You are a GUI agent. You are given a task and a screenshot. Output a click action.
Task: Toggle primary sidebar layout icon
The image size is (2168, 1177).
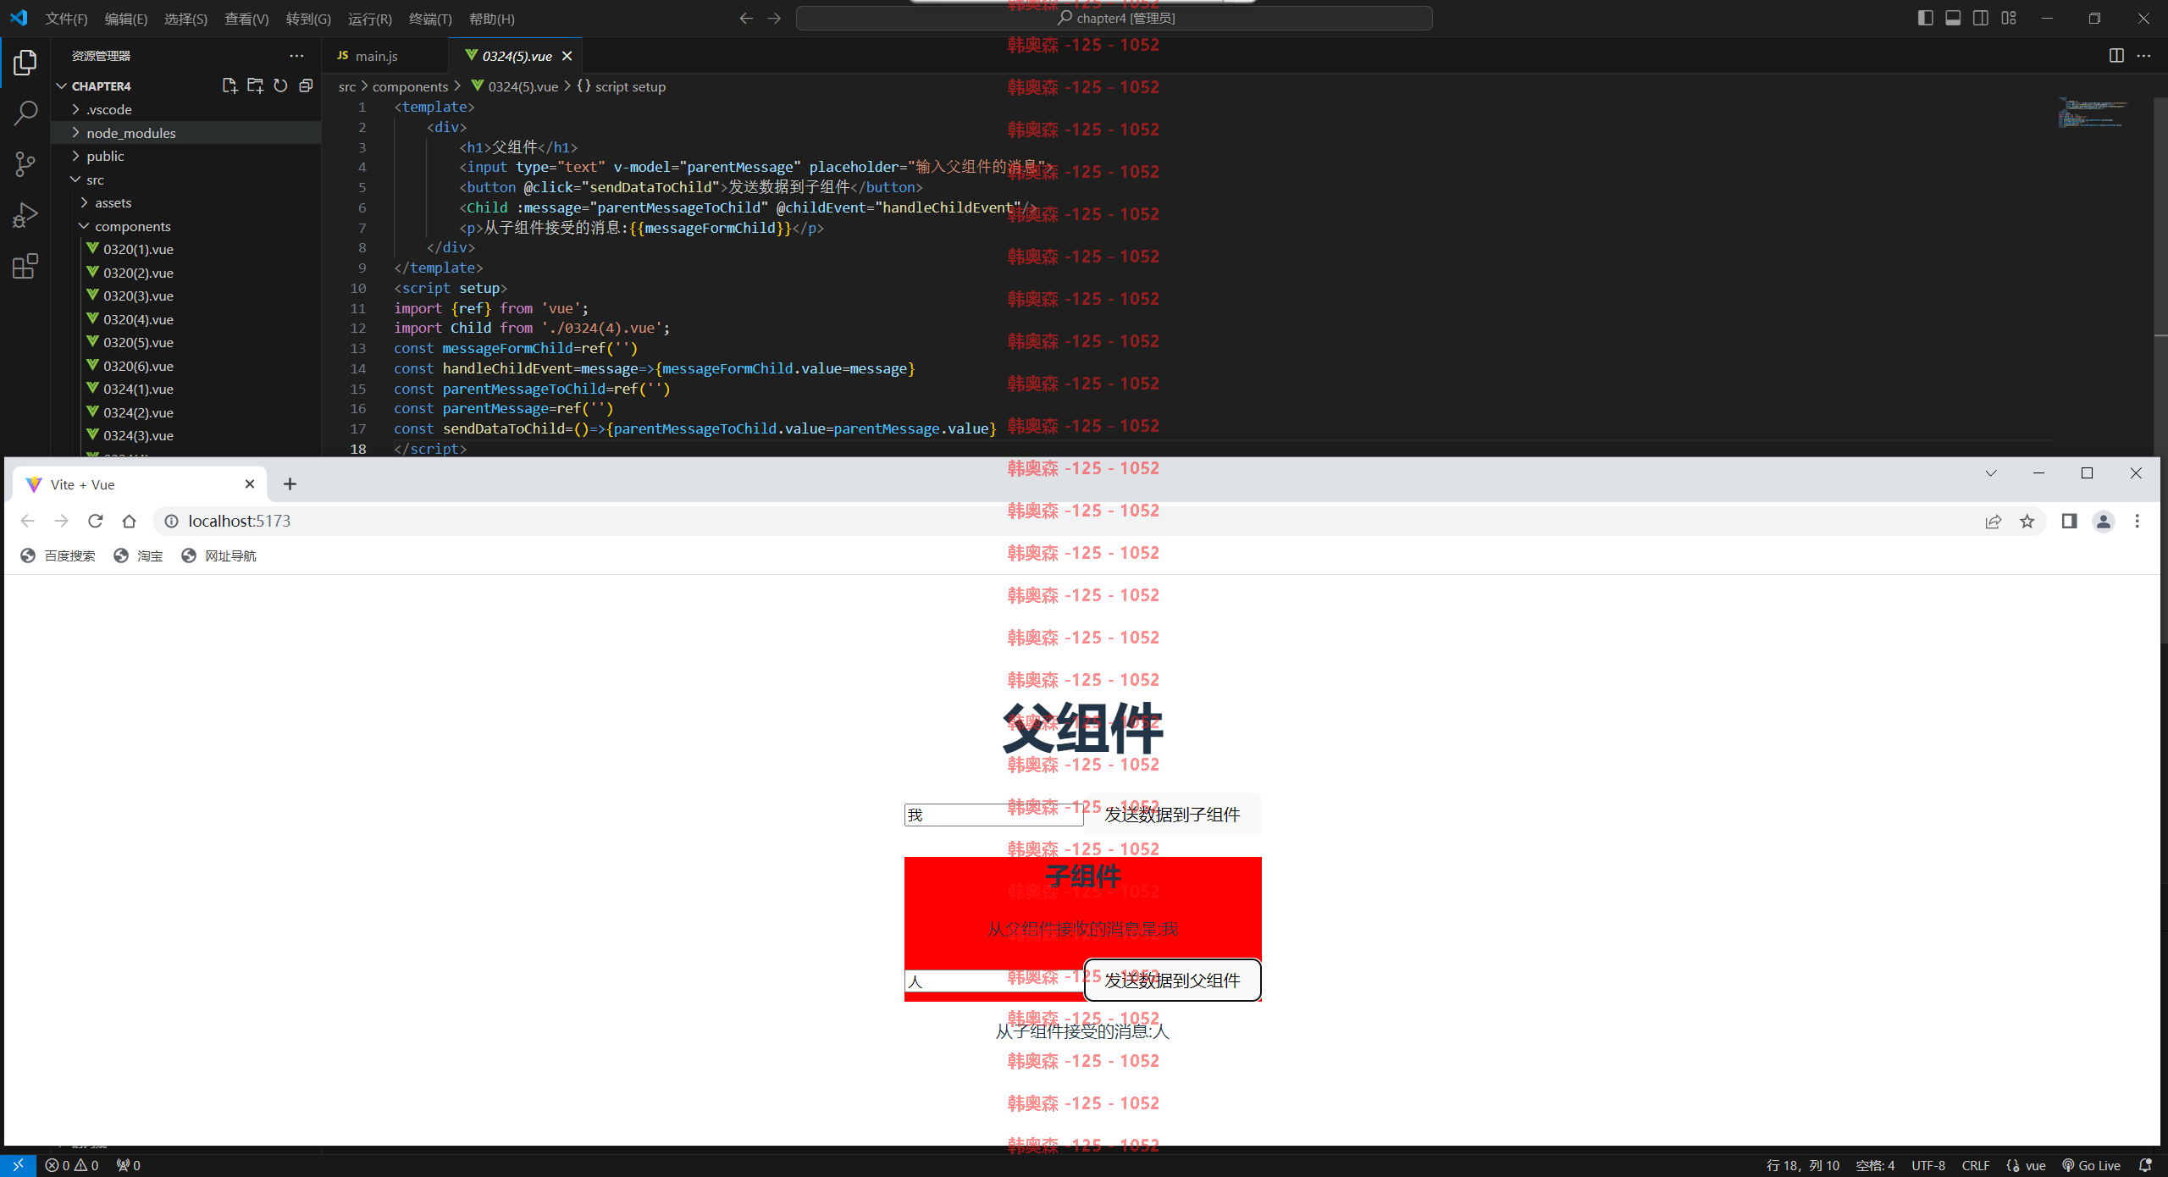[x=1925, y=18]
